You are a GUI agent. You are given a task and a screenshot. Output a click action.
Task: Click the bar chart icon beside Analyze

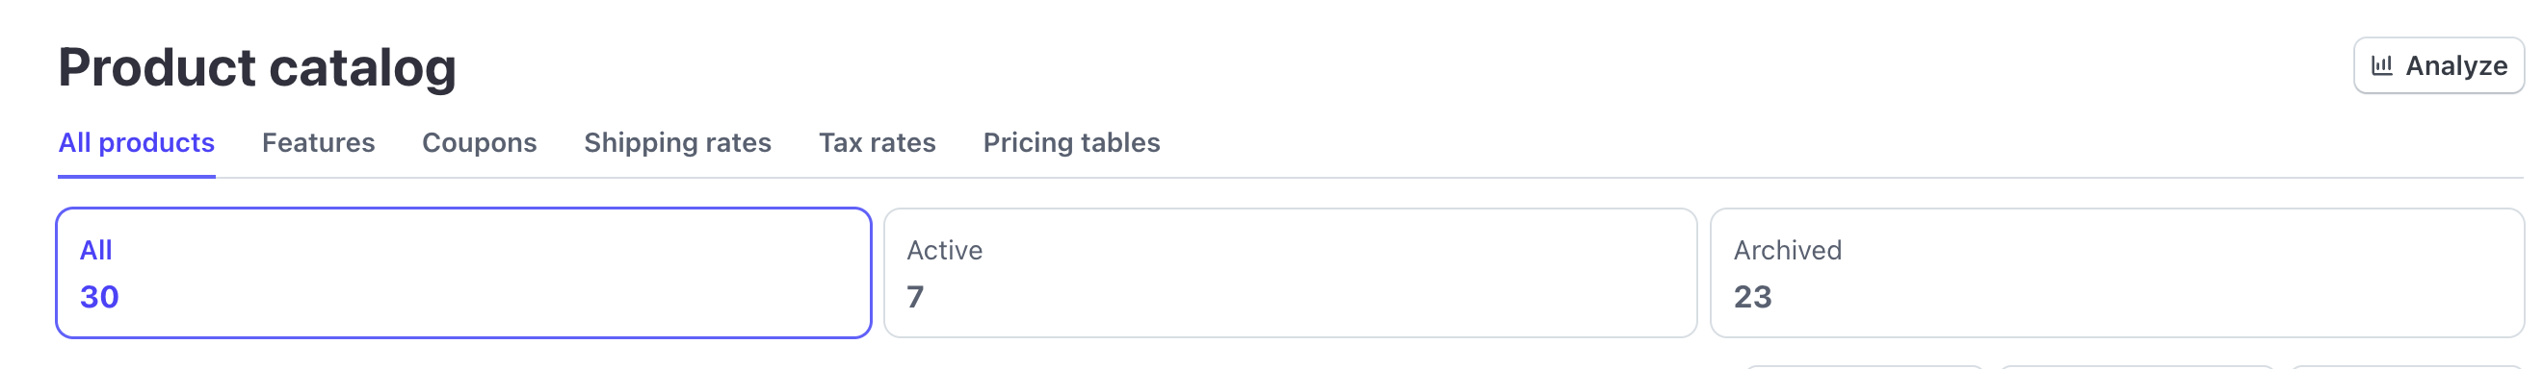pyautogui.click(x=2382, y=66)
